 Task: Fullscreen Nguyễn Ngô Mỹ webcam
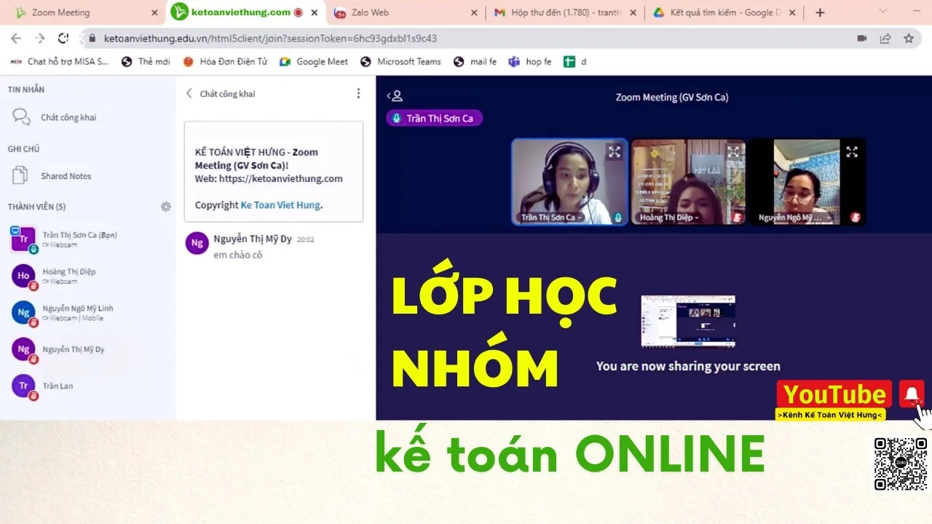852,152
